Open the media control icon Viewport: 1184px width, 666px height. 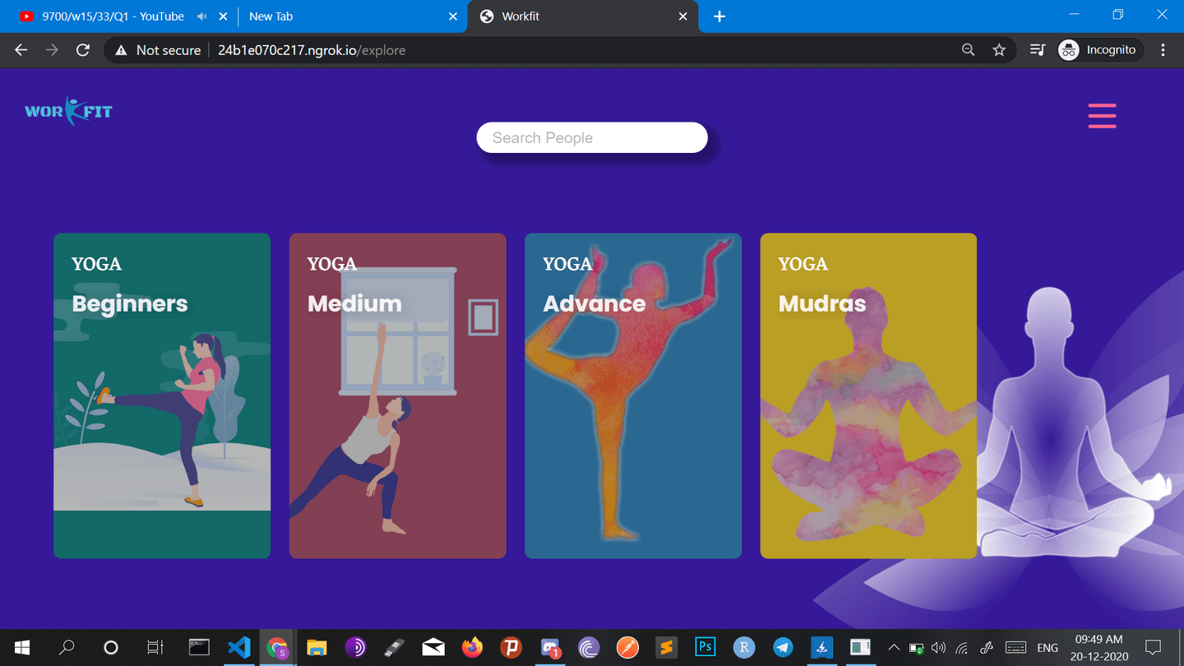coord(1038,50)
